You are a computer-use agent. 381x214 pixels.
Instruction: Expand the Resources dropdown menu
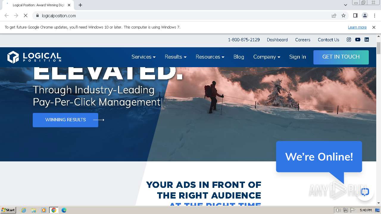(210, 57)
